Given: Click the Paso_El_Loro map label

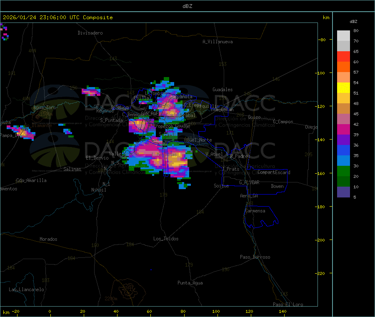Looking at the screenshot, I should (x=288, y=305).
